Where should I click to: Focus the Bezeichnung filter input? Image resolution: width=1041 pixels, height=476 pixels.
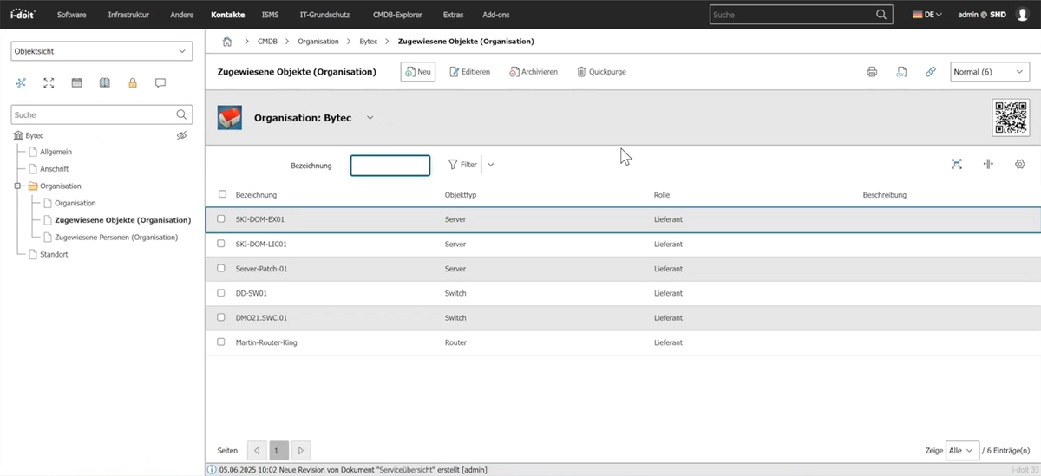click(x=390, y=166)
